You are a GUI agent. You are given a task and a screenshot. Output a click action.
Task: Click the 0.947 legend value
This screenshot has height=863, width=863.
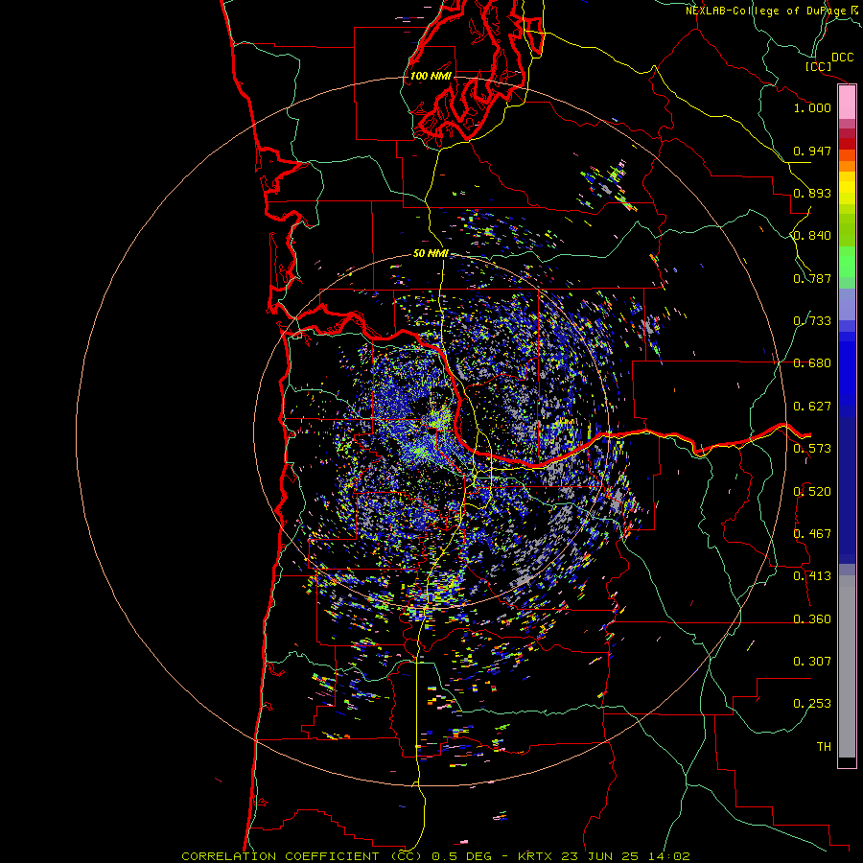click(812, 151)
